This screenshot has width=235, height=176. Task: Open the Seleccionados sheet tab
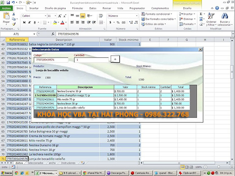click(x=36, y=163)
